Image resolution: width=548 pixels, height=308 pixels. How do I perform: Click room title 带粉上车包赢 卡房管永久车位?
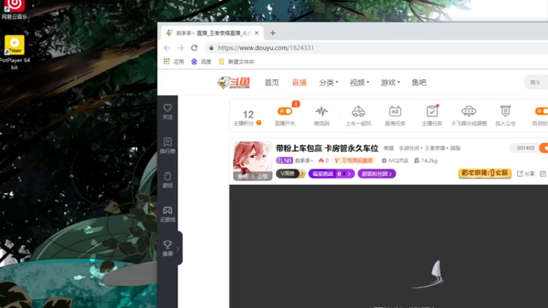[327, 149]
